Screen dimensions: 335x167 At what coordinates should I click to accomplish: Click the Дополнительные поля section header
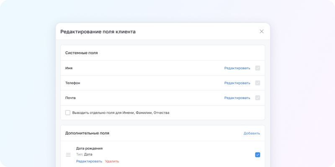[x=87, y=133]
